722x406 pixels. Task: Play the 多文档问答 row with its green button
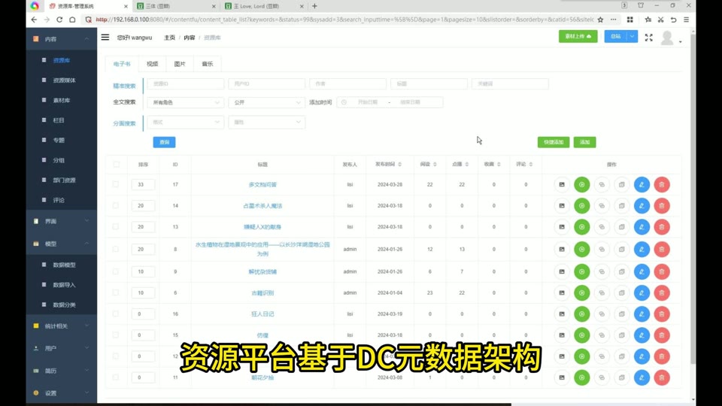click(581, 185)
